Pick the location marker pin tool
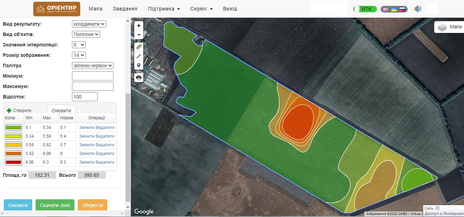464x217 pixels. (x=139, y=65)
